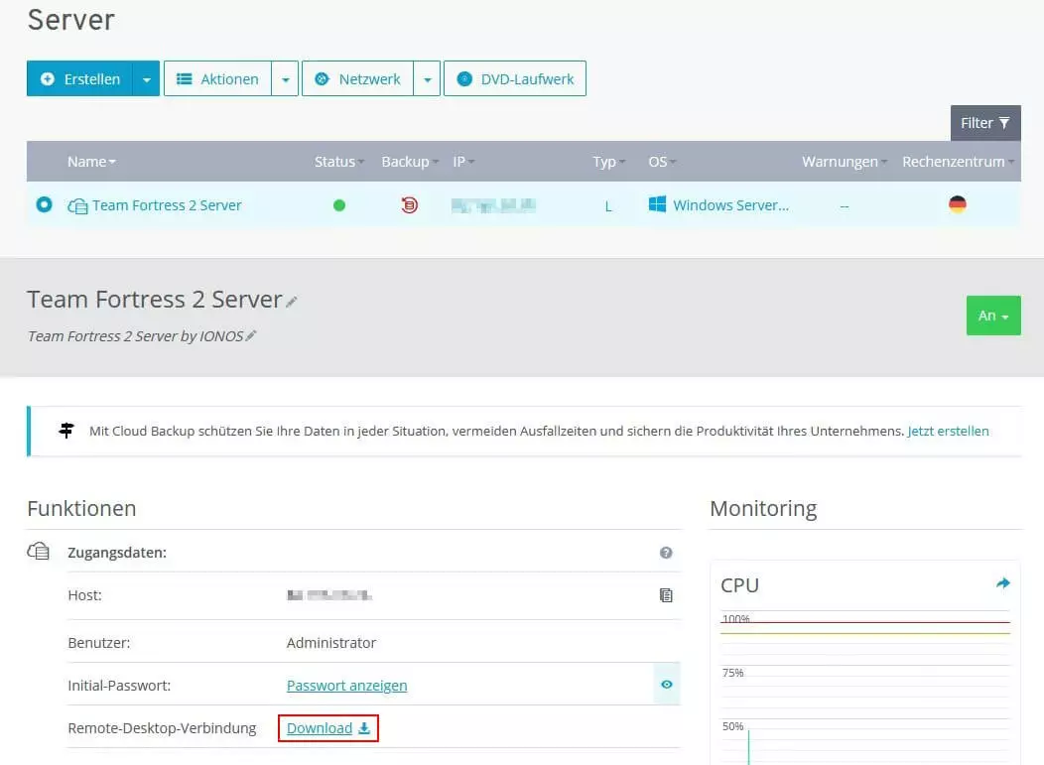Download the Remote-Desktop-Verbindung file

(x=328, y=728)
